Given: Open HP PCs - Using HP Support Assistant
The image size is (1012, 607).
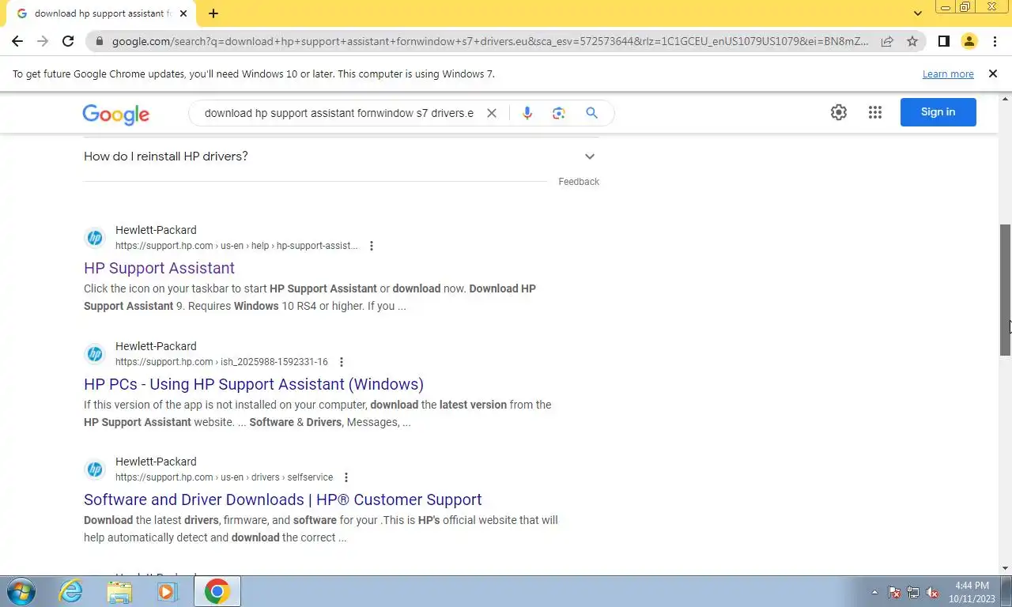Looking at the screenshot, I should pos(254,384).
